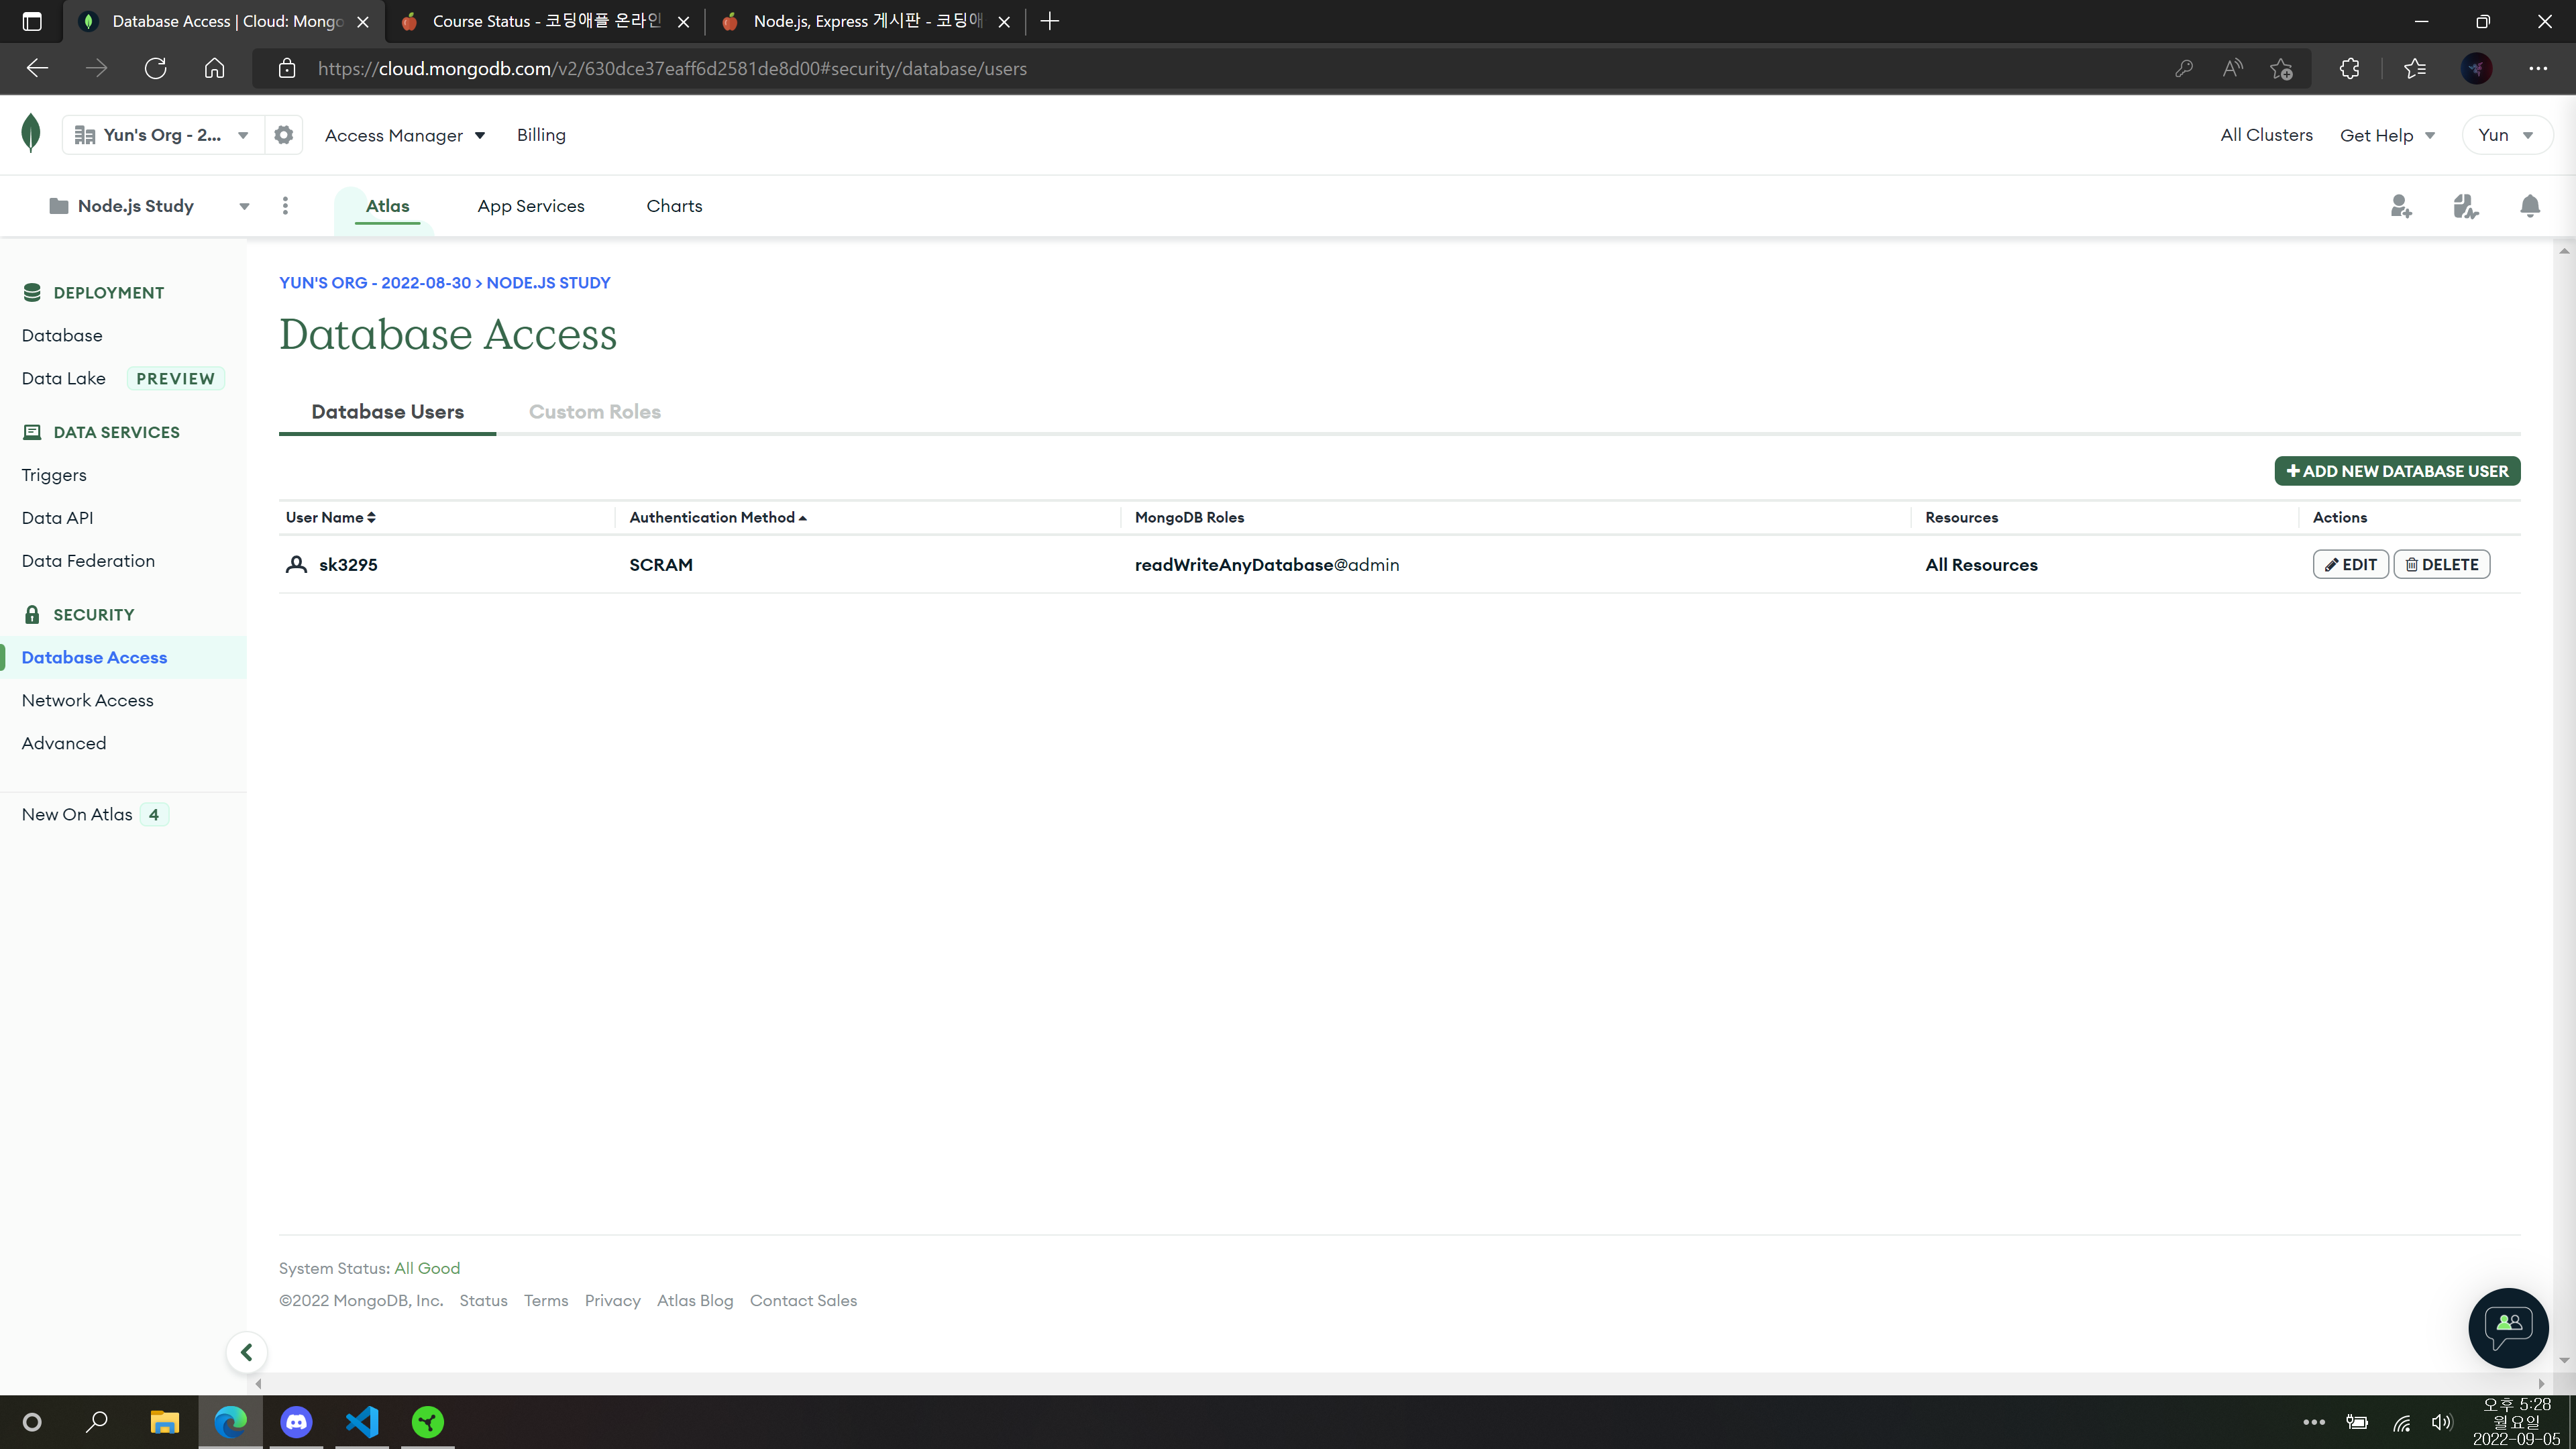Open Data API sidebar item
This screenshot has height=1449, width=2576.
click(x=58, y=518)
